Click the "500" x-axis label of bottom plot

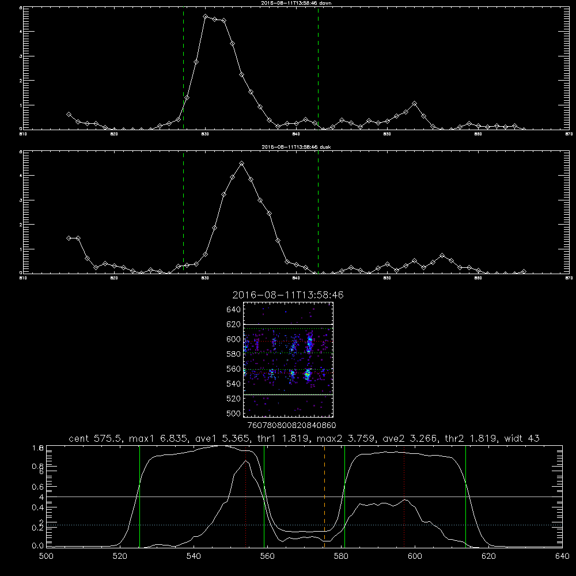(46, 556)
